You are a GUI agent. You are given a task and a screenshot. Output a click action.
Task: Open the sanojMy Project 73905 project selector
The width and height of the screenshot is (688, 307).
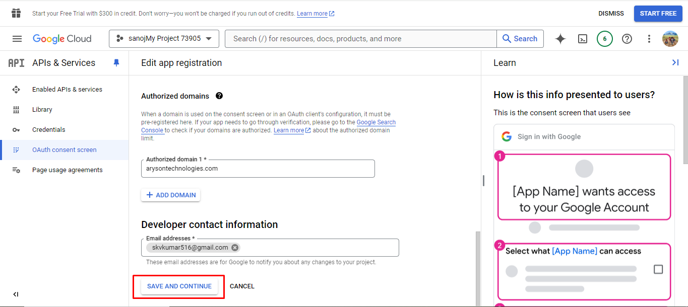coord(164,39)
